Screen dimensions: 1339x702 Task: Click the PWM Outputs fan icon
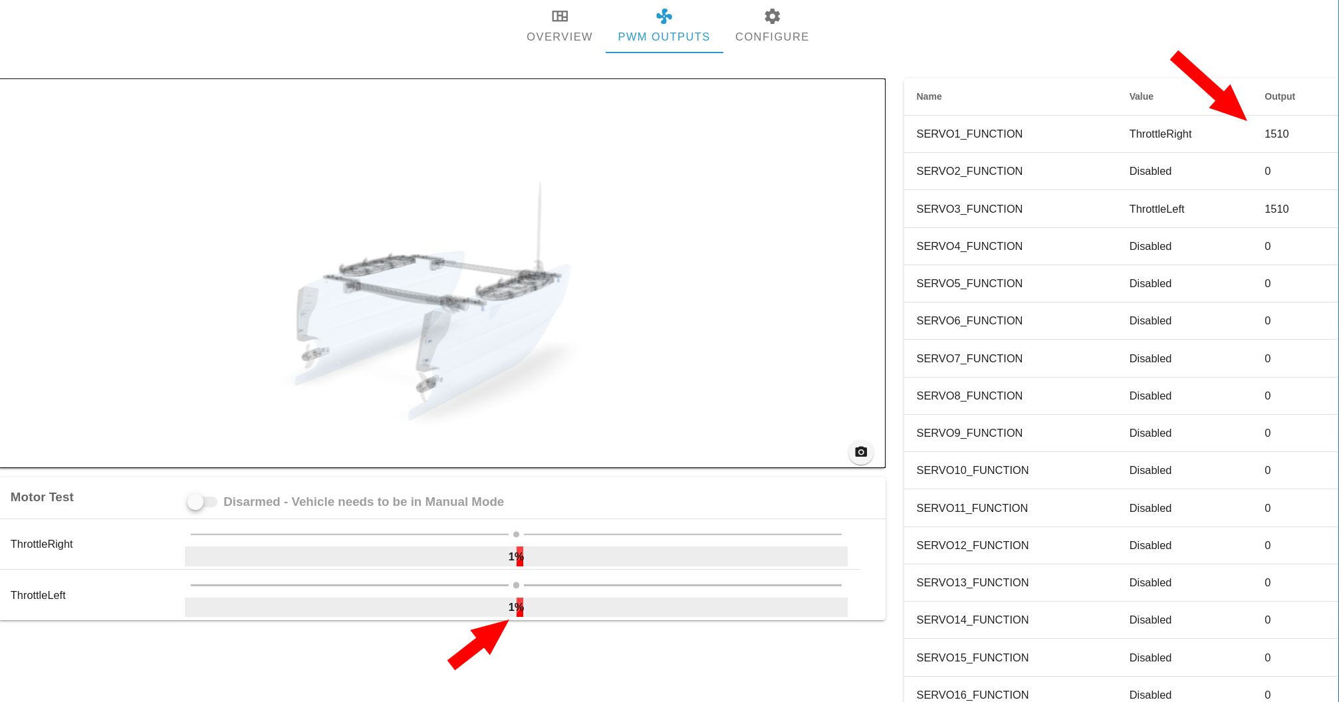(x=664, y=16)
